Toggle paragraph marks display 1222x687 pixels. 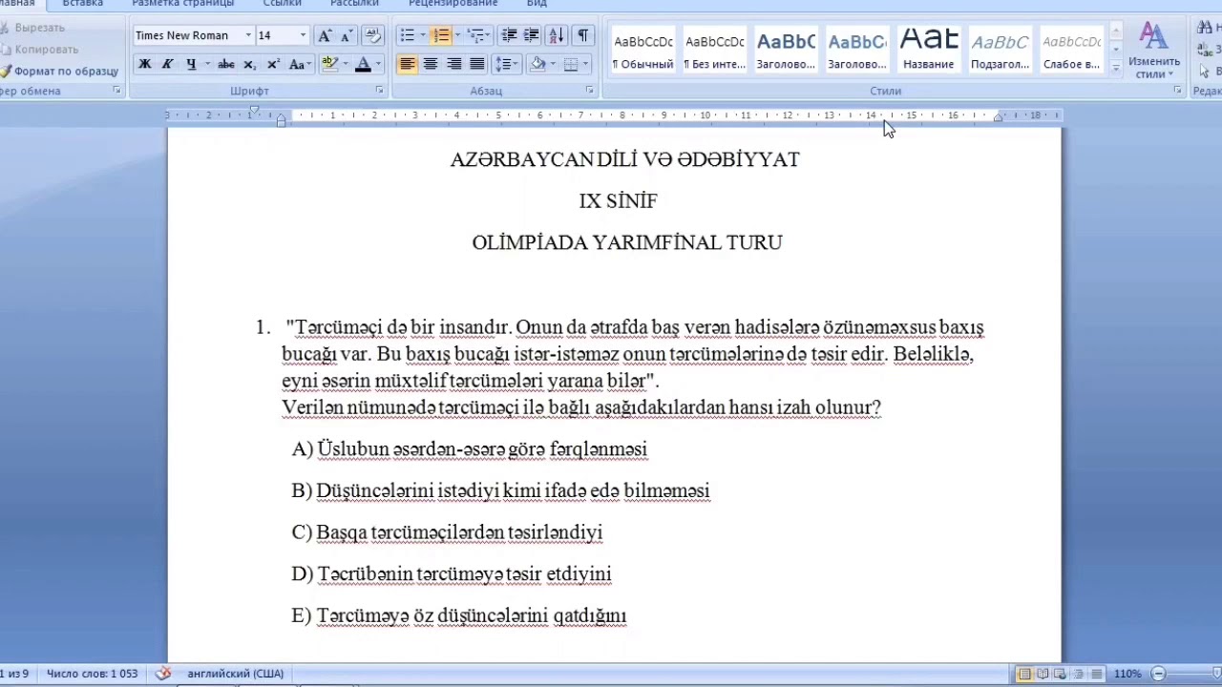pyautogui.click(x=582, y=35)
